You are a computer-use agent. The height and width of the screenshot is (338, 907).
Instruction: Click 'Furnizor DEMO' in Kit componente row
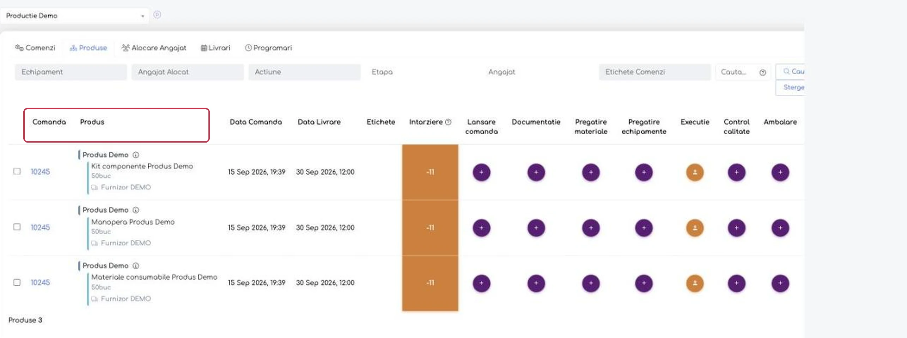[126, 187]
